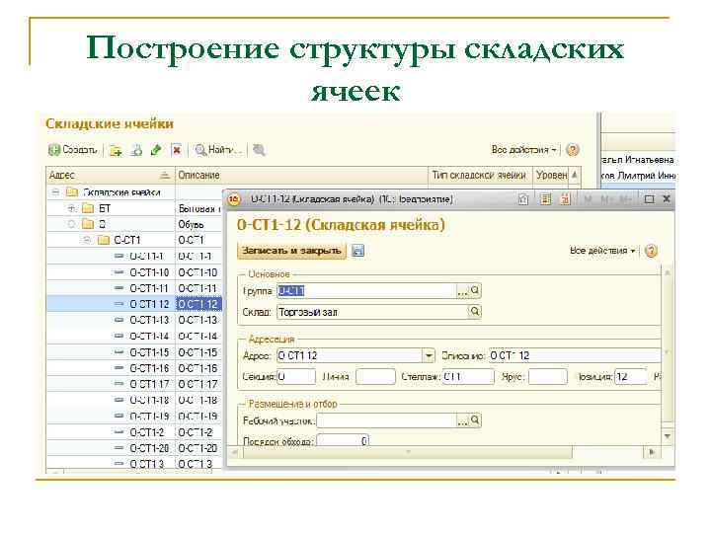711x533 pixels.
Task: Open Рабочий участок selection ellipsis button
Action: (x=462, y=420)
